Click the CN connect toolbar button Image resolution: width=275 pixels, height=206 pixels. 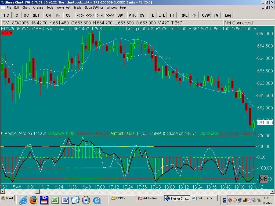pyautogui.click(x=48, y=15)
